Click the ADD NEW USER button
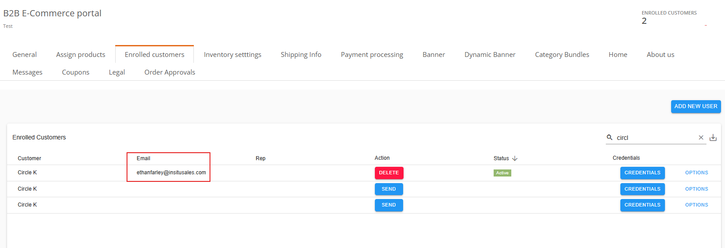The height and width of the screenshot is (248, 725). pyautogui.click(x=696, y=106)
